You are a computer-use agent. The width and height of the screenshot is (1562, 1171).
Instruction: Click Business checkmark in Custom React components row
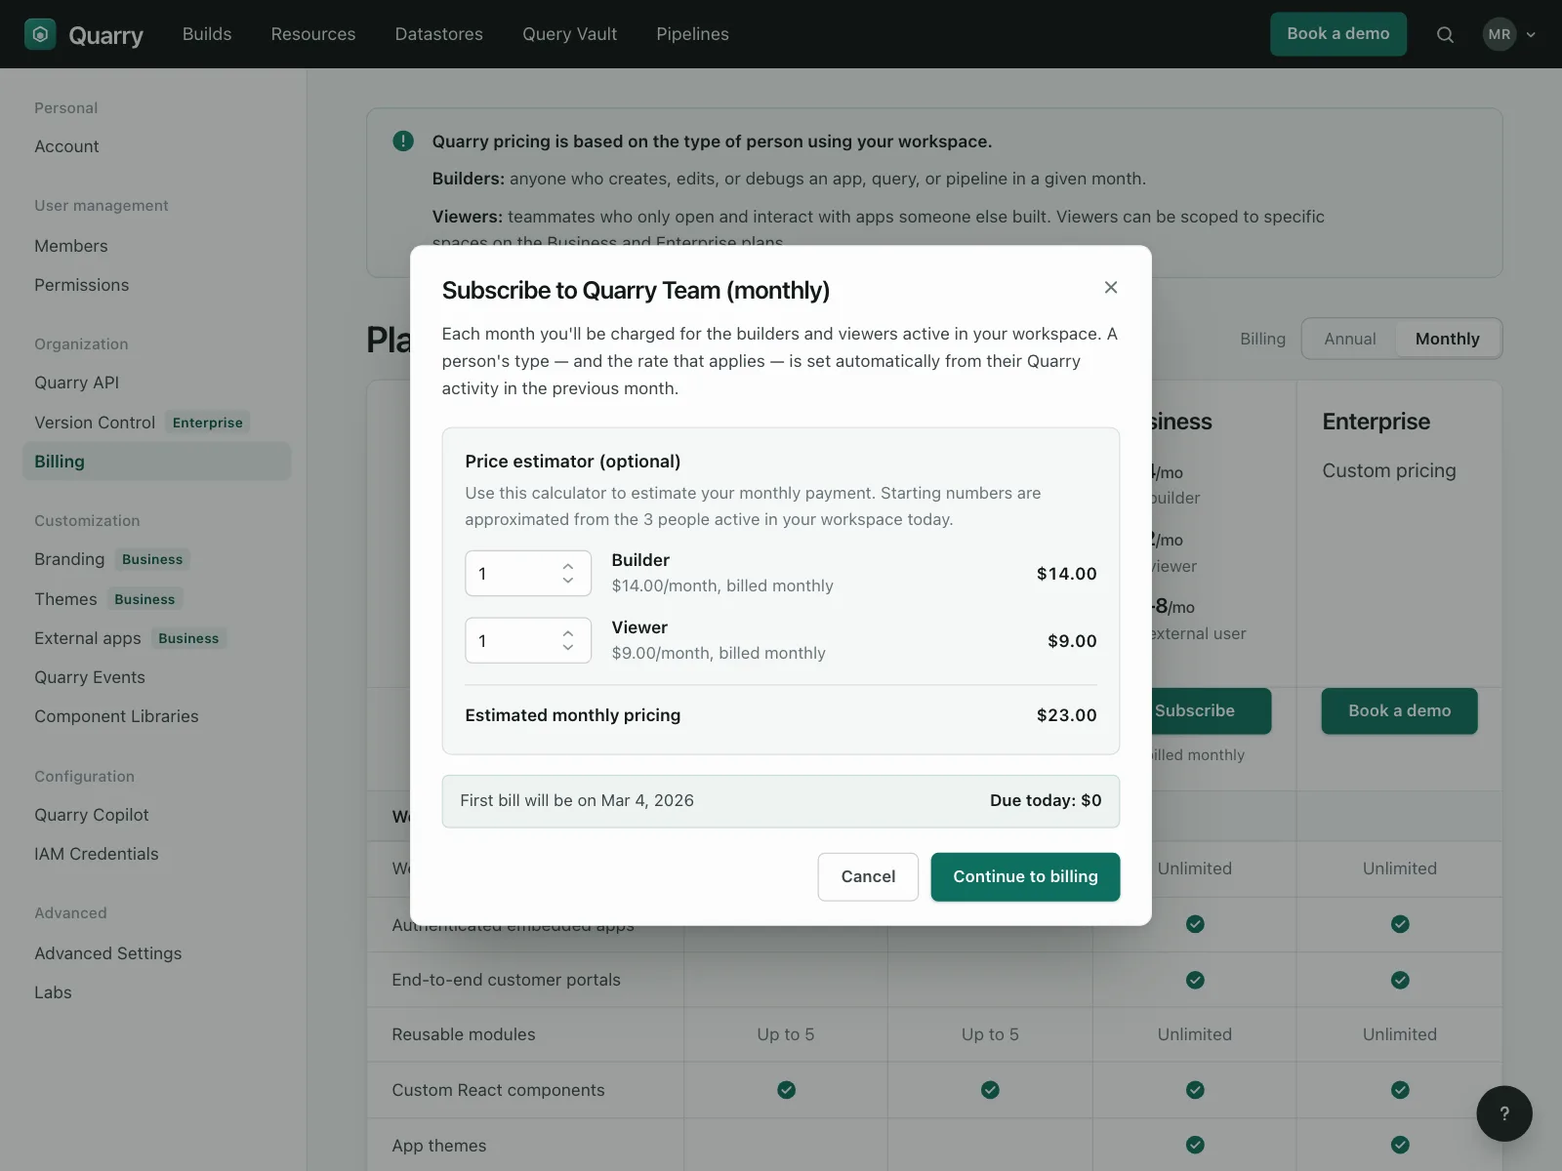coord(1195,1090)
